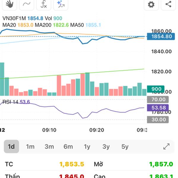The width and height of the screenshot is (178, 178).
Task: Click the purple 53.58 RSI value tag
Action: (158, 108)
